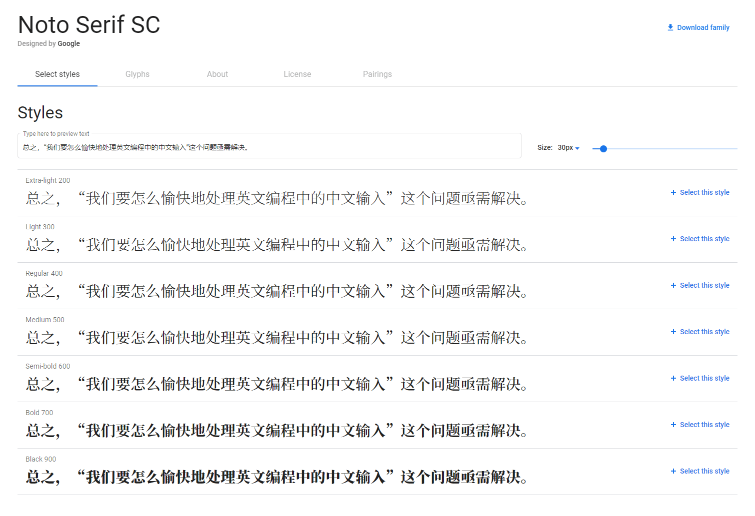Image resolution: width=755 pixels, height=516 pixels.
Task: Click the Regular 400 preview text
Action: pos(277,291)
